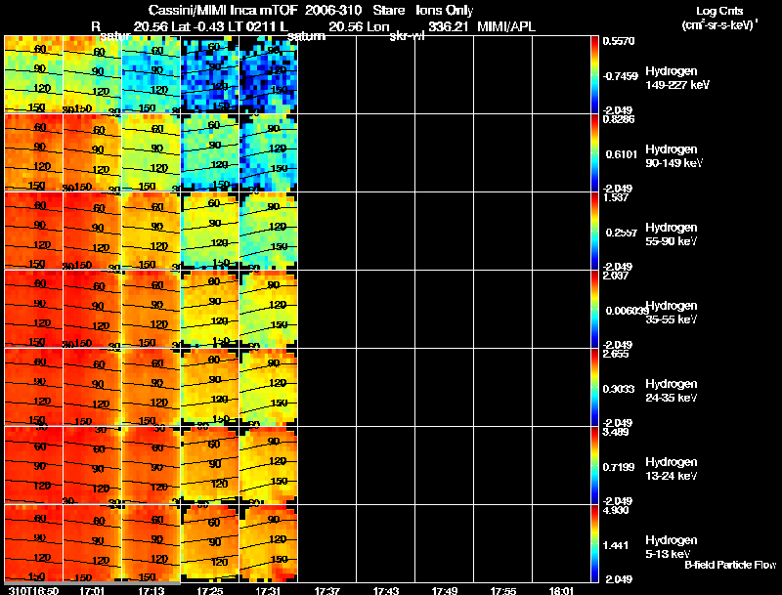Click the Hydrogen 13-24 keV image at 17:13
782x595 pixels.
(152, 465)
